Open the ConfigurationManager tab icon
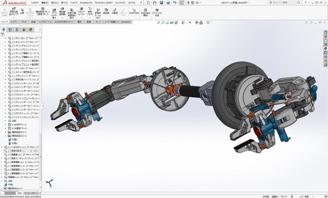 (x=17, y=30)
